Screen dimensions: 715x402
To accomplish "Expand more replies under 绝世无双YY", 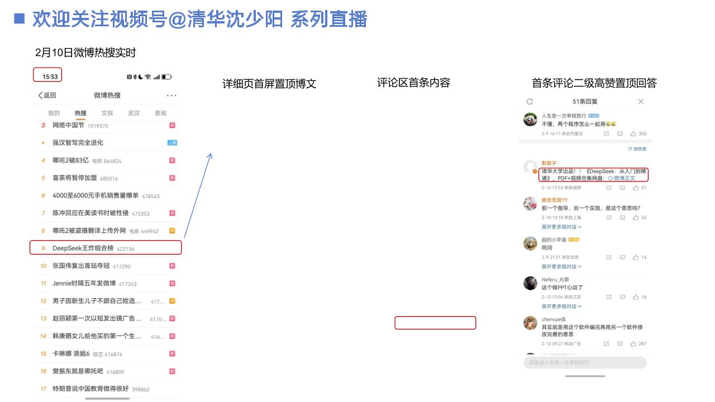I will click(561, 227).
